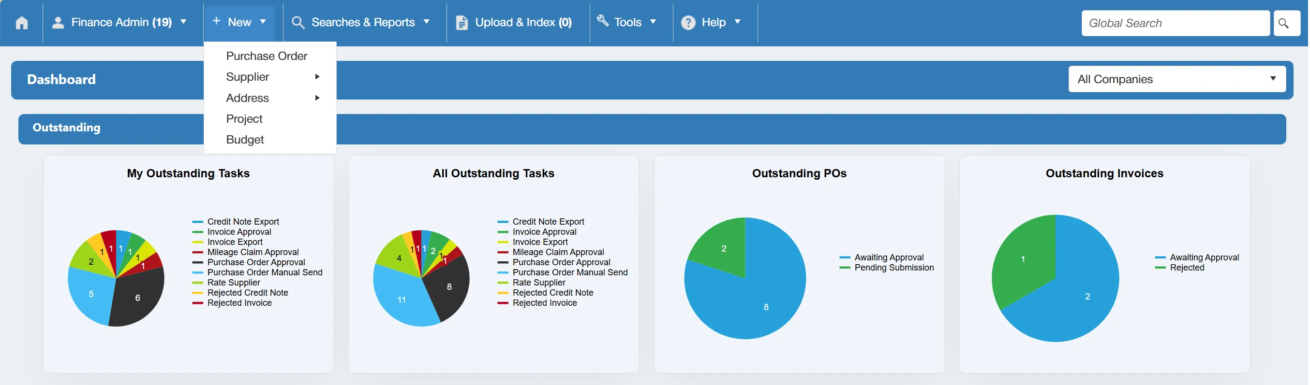The image size is (1310, 385).
Task: Collapse the New menu dropdown arrow
Action: [x=263, y=22]
